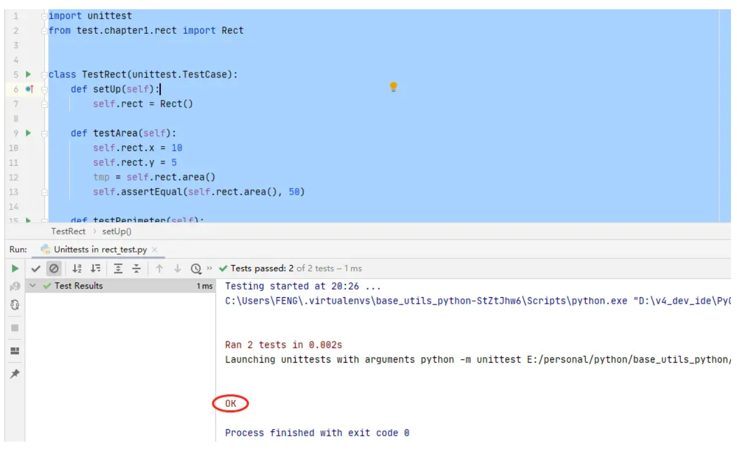The width and height of the screenshot is (737, 469).
Task: Click the Rerun Failed Tests icon
Action: [x=15, y=286]
